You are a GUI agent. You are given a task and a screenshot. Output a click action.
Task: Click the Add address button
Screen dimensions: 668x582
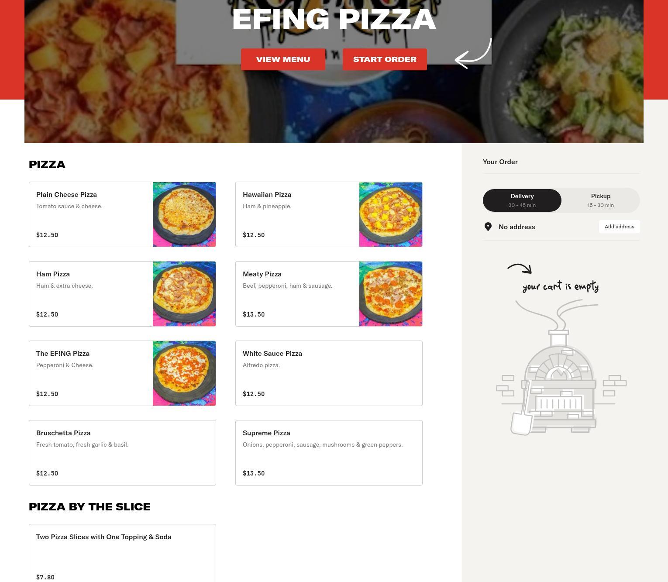point(620,227)
